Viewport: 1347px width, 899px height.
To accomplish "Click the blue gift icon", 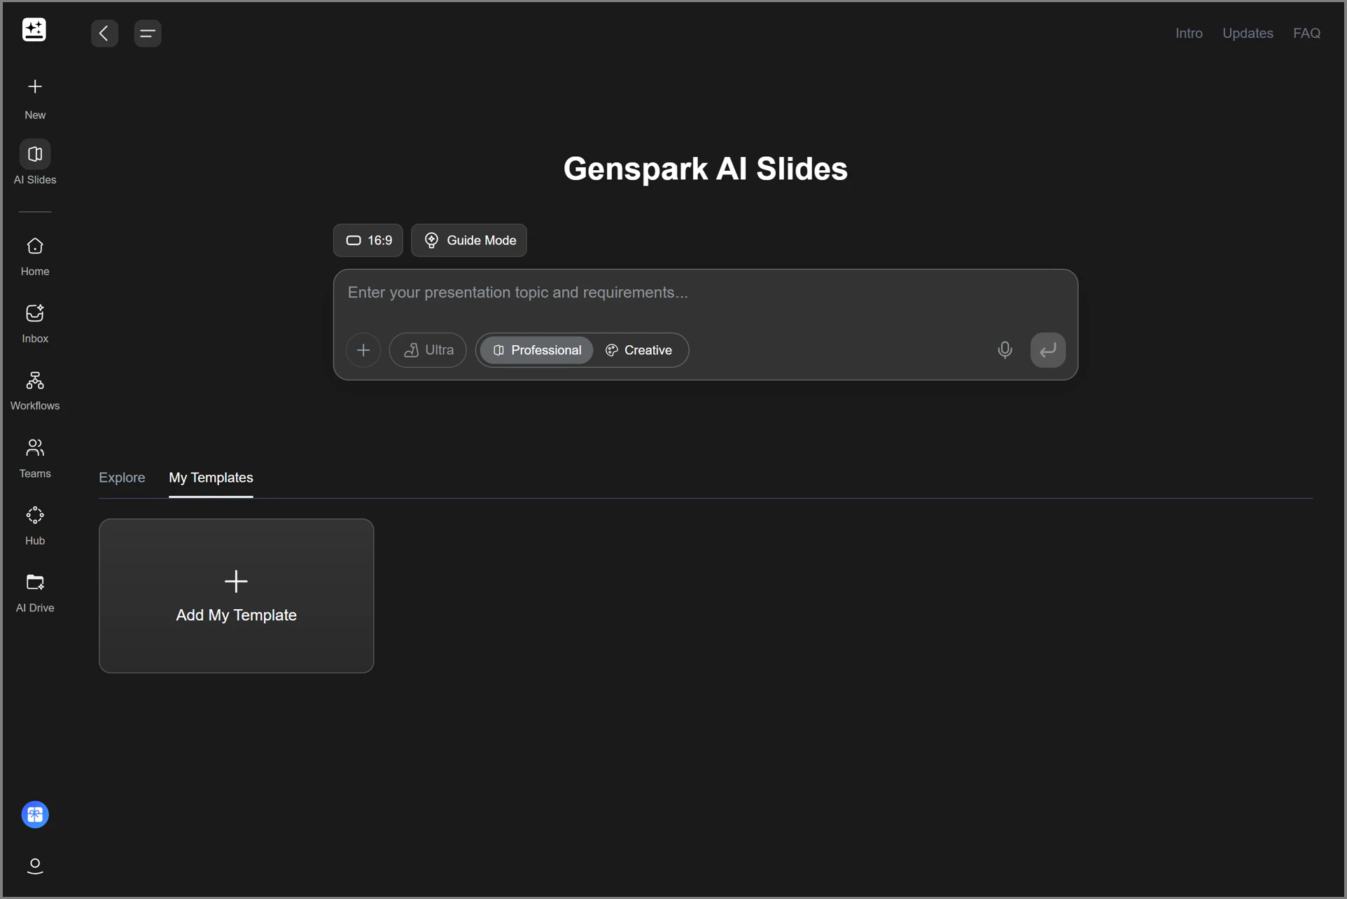I will click(x=35, y=814).
